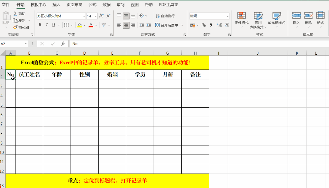The image size is (329, 188).
Task: Toggle middle vertical alignment
Action: click(x=126, y=16)
